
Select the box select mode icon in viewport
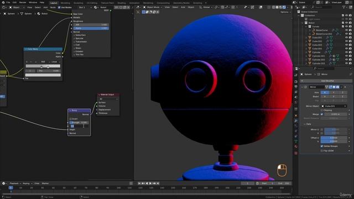144,12
